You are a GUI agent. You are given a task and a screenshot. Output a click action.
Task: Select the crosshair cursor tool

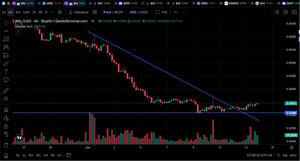click(6, 22)
